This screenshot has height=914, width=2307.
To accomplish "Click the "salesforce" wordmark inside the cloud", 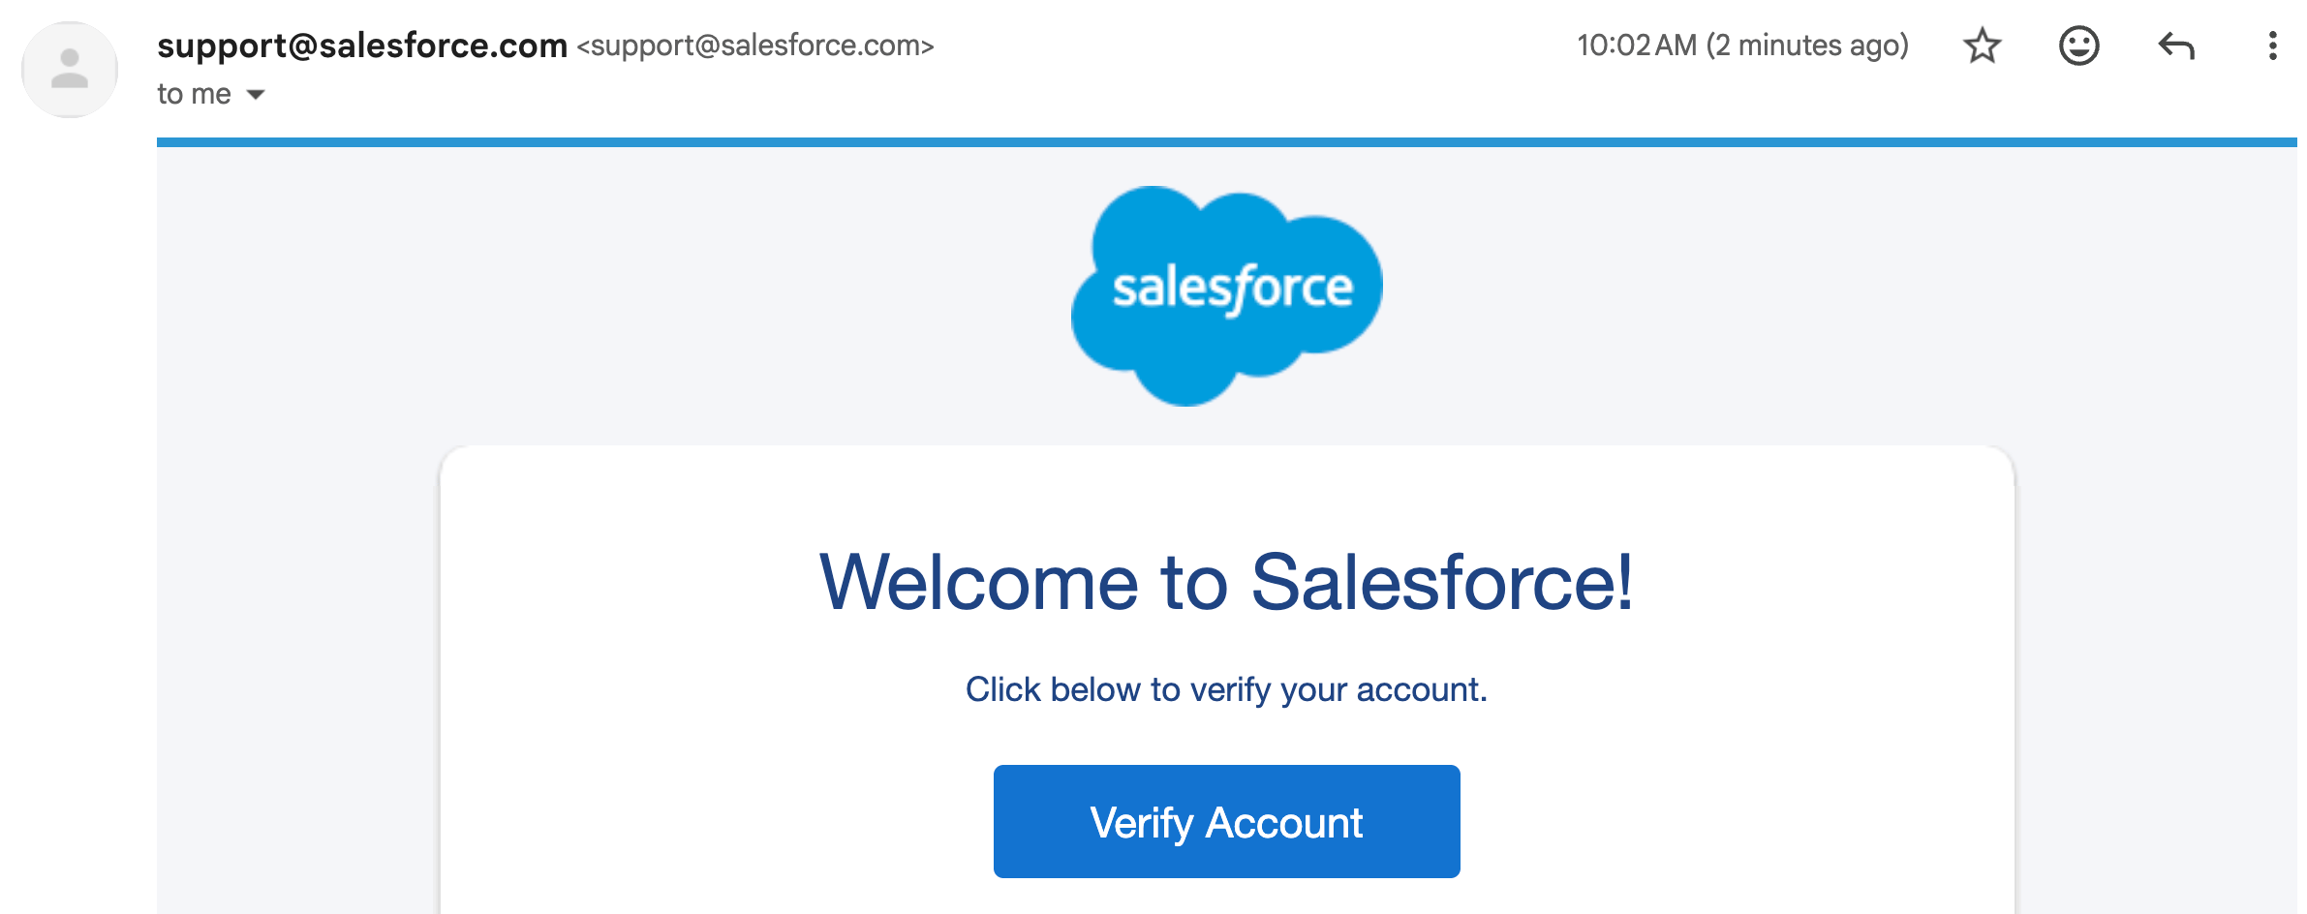I will [x=1232, y=289].
